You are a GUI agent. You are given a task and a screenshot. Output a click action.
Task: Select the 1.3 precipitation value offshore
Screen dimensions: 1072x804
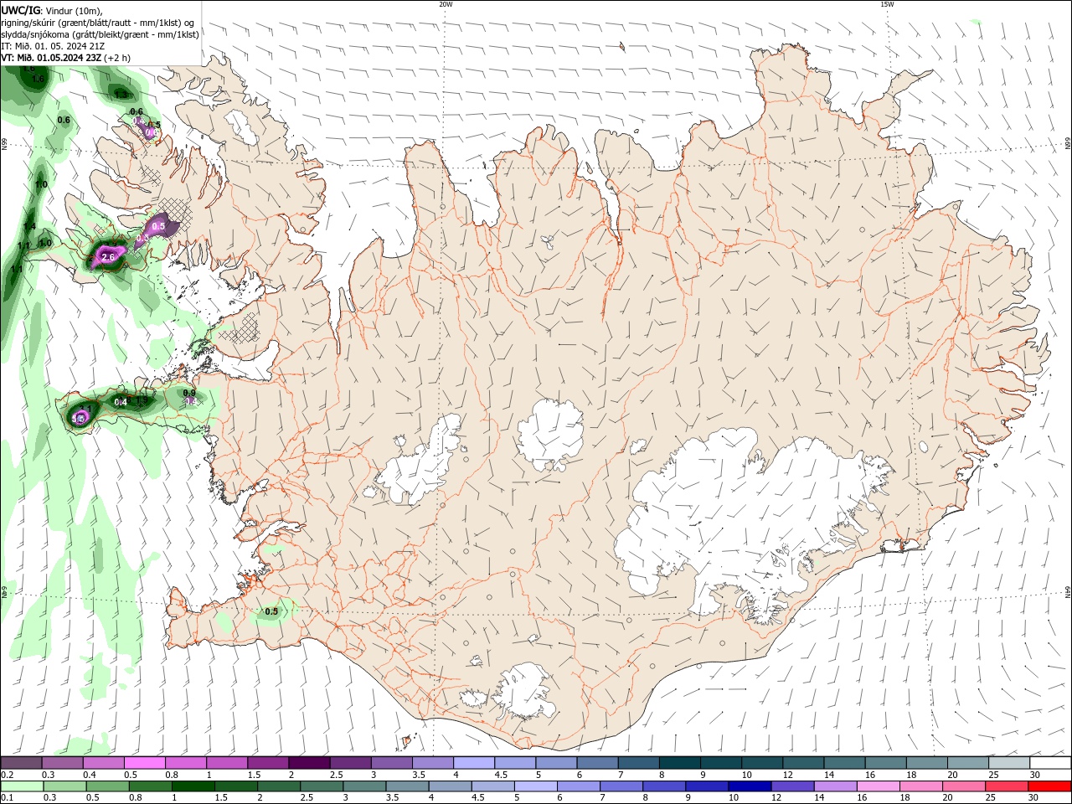click(121, 95)
